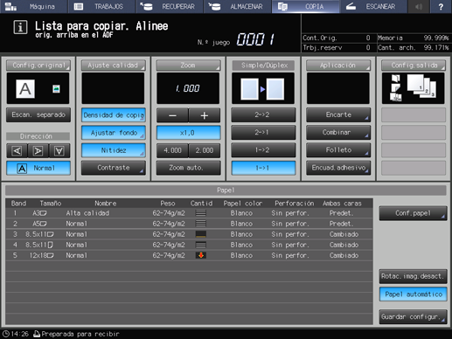The image size is (452, 339).
Task: Select tray 1 A3 Alta calidad row
Action: pyautogui.click(x=189, y=213)
